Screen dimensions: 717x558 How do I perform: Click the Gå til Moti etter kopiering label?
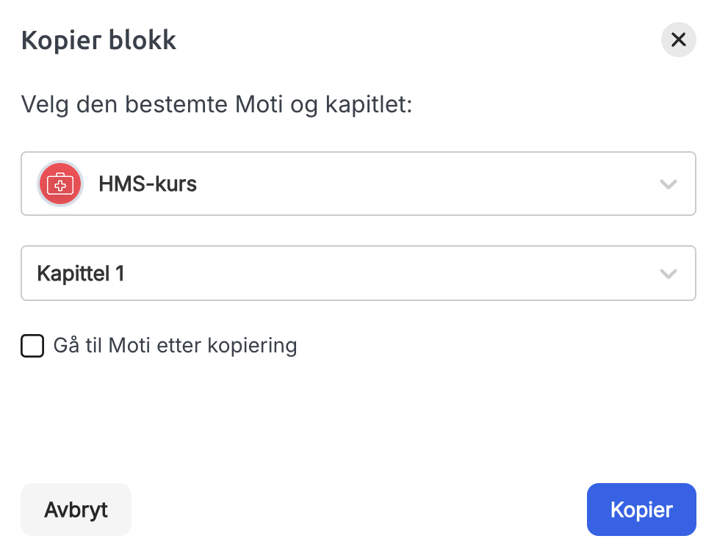(175, 346)
